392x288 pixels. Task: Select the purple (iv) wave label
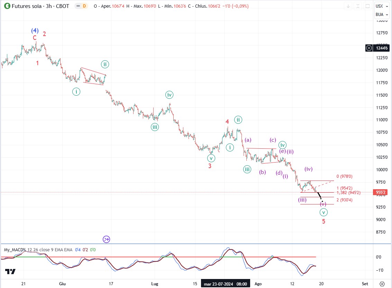tap(309, 169)
